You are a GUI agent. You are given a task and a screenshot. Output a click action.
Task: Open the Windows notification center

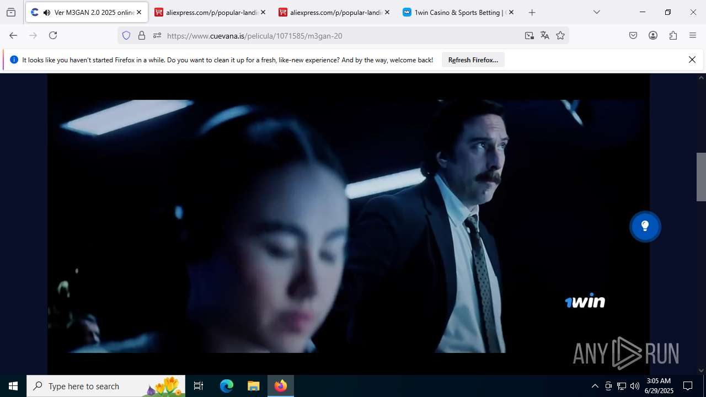[x=688, y=386]
